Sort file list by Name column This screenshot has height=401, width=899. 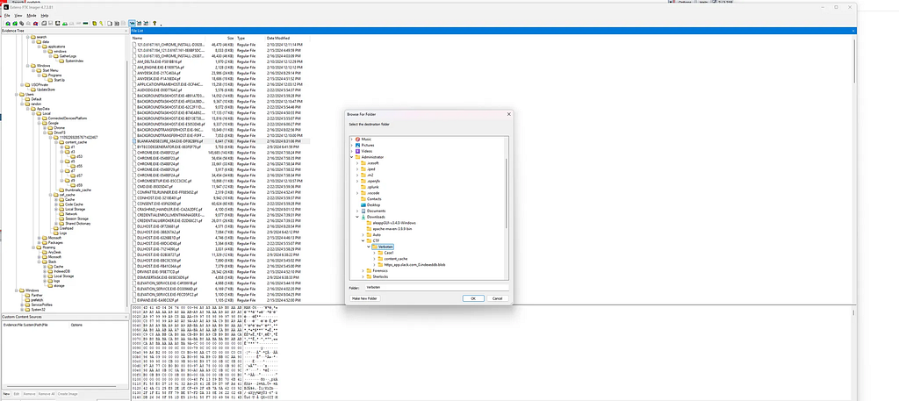click(x=137, y=38)
